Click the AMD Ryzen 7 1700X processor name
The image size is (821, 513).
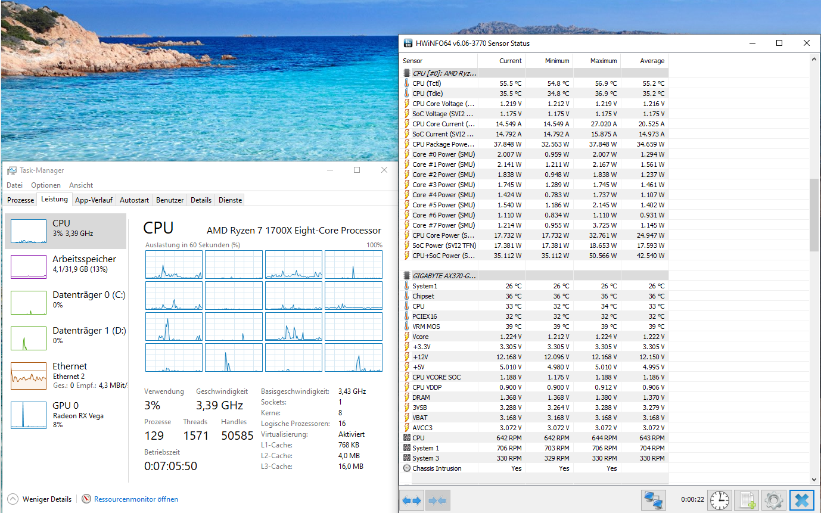[x=294, y=231]
